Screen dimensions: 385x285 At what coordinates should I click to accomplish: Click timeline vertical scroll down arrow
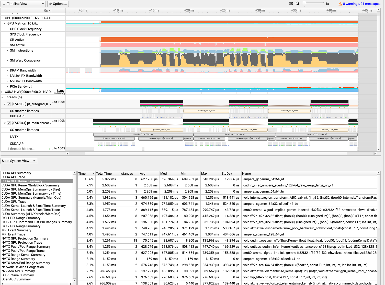click(x=379, y=150)
